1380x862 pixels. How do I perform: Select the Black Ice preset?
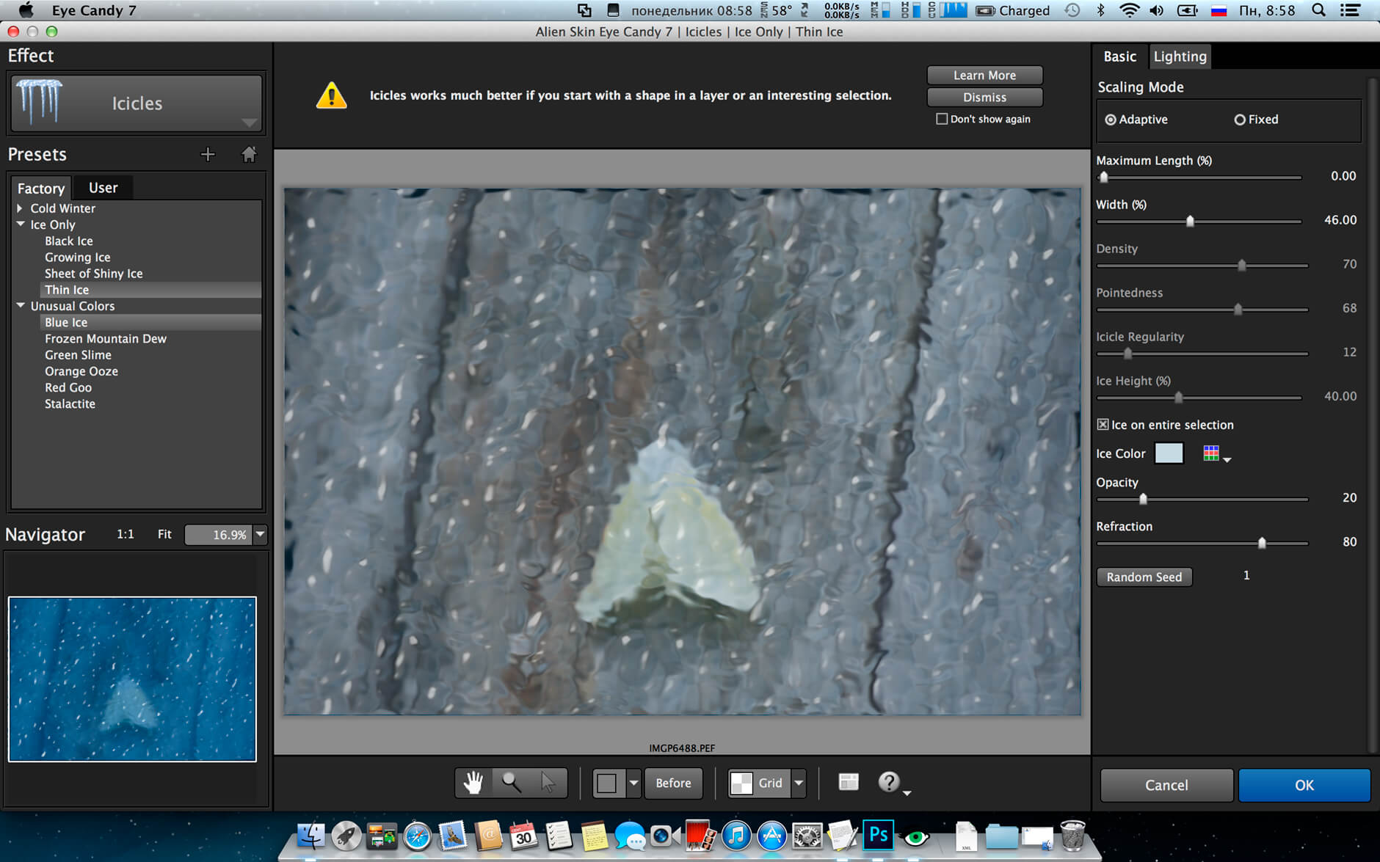click(x=69, y=241)
